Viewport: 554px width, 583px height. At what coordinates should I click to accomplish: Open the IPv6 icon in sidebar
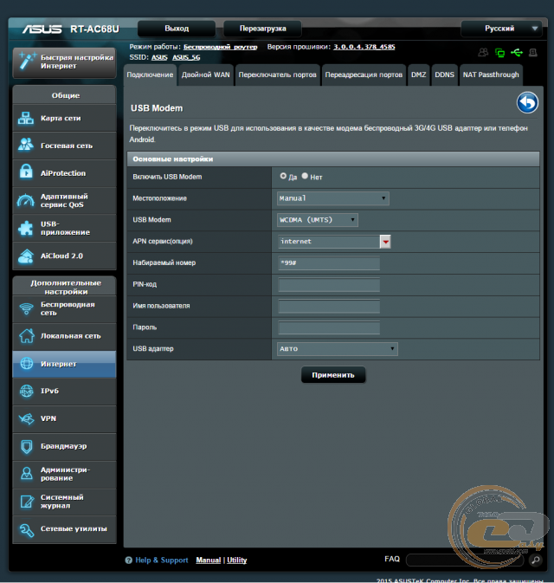(26, 391)
